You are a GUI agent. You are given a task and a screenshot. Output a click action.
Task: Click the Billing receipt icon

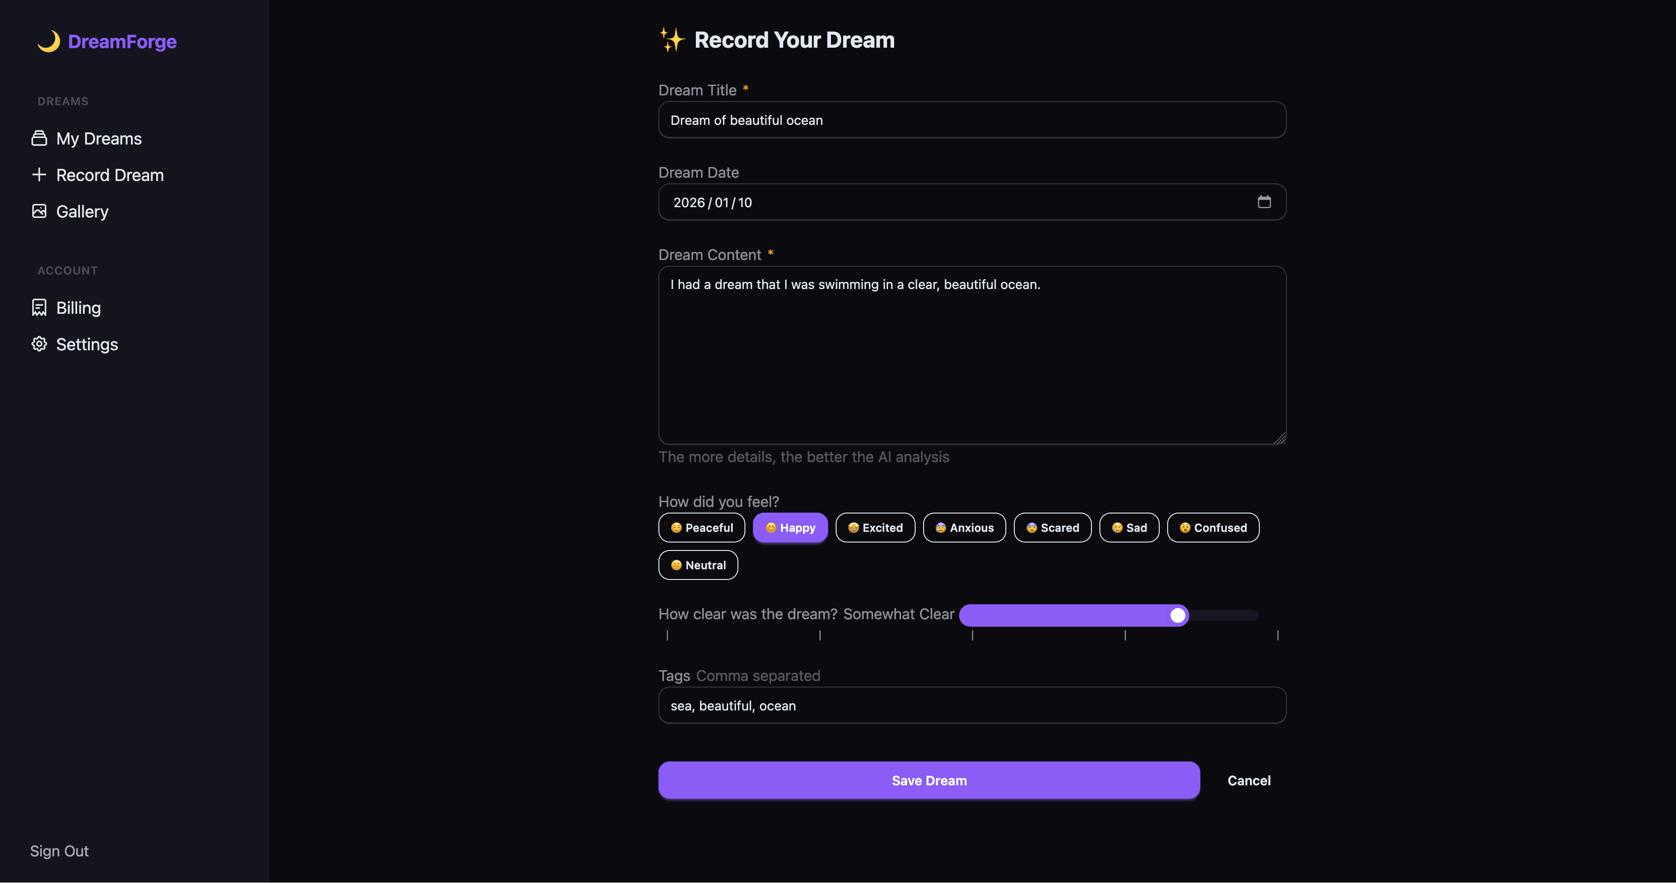point(39,307)
